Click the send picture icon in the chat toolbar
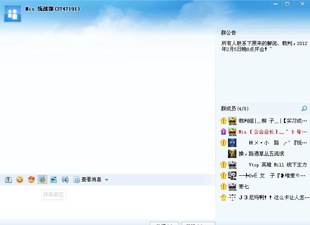 click(x=53, y=179)
